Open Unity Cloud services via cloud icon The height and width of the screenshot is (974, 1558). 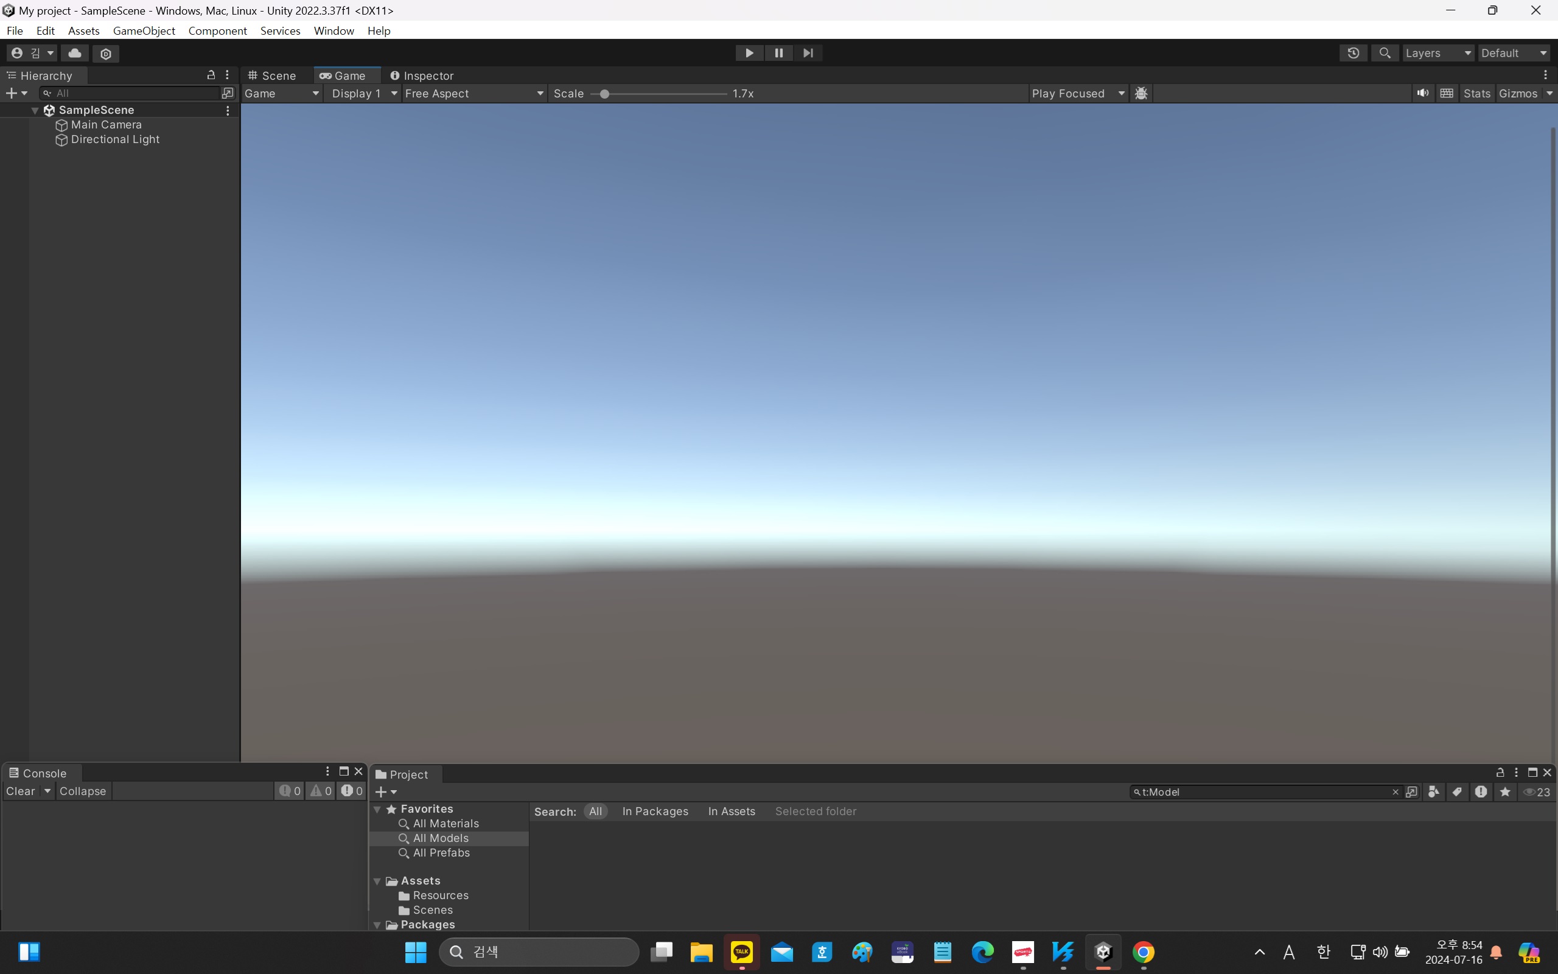coord(75,53)
